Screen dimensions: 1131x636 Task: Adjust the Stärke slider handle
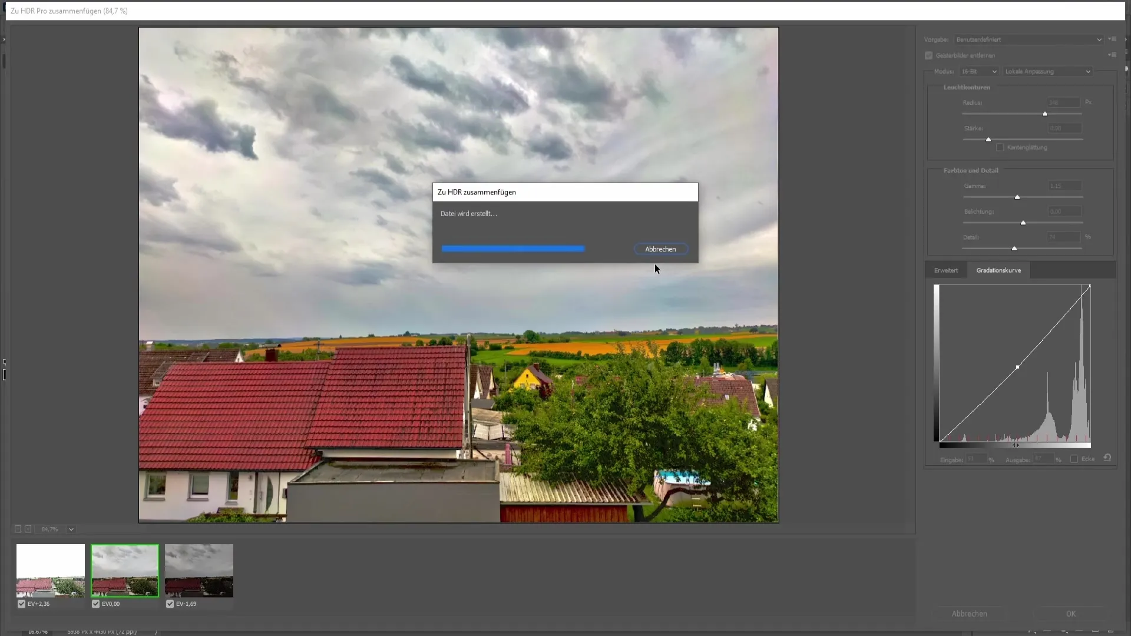988,140
